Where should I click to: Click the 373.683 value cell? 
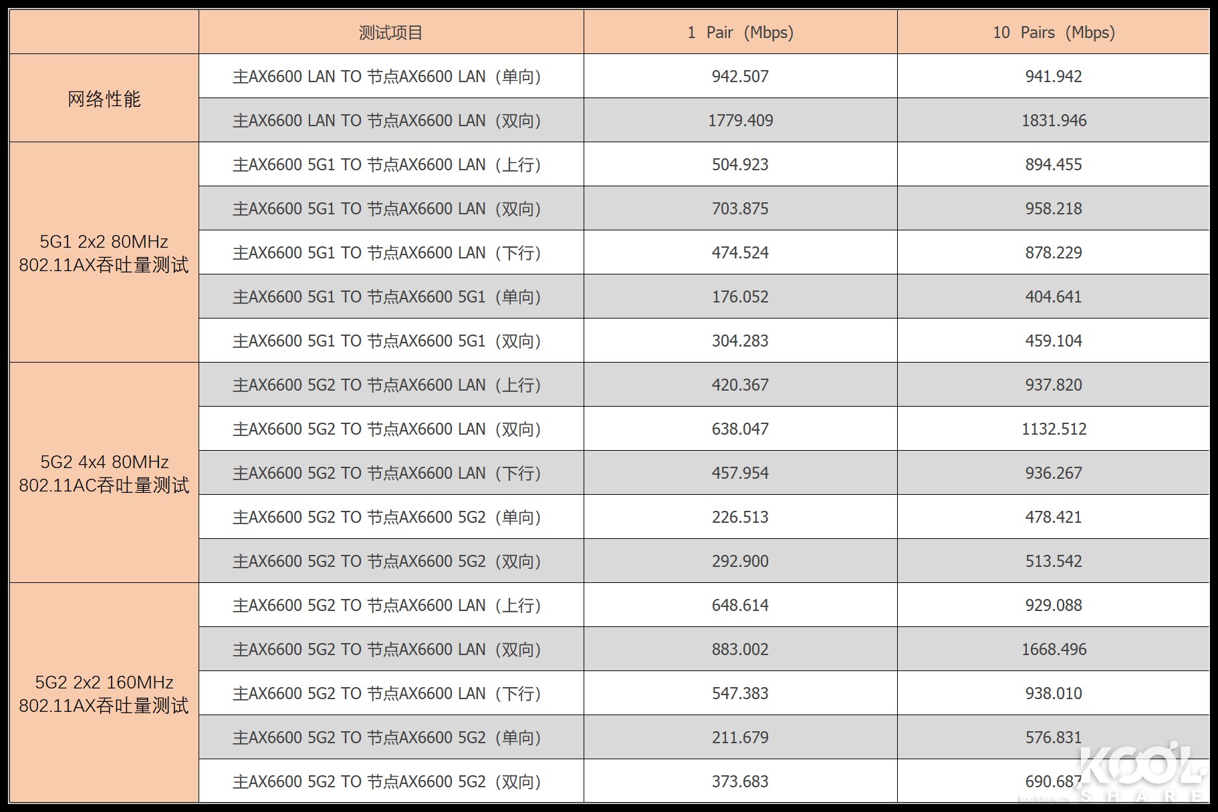[x=740, y=782]
